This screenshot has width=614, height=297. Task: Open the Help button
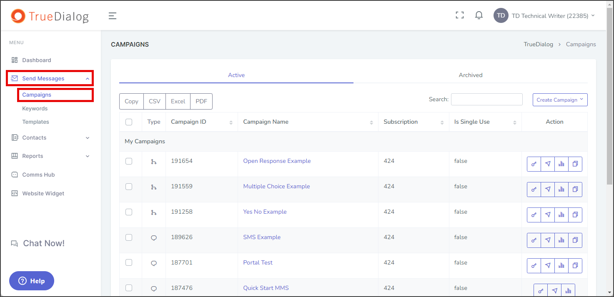point(32,281)
